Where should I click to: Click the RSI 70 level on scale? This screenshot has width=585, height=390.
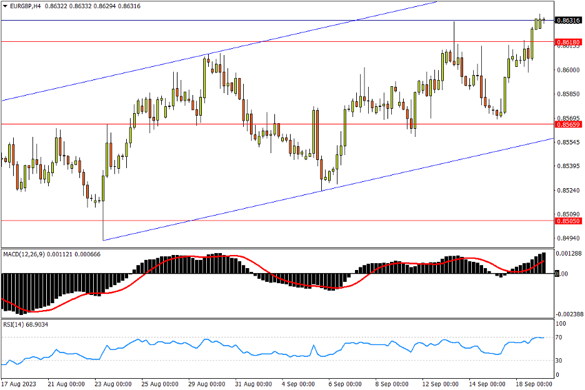click(561, 337)
